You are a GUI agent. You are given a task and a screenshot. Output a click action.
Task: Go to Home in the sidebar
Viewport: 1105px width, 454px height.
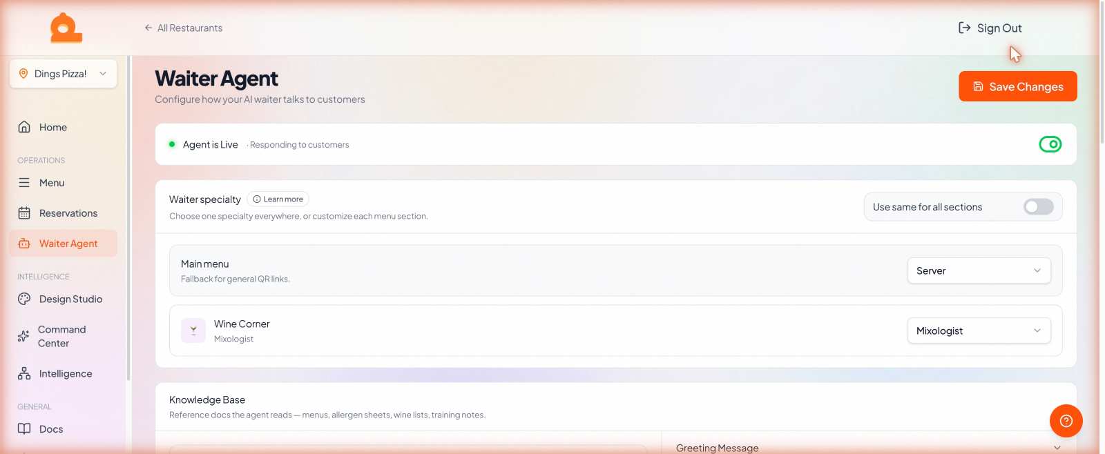63,127
